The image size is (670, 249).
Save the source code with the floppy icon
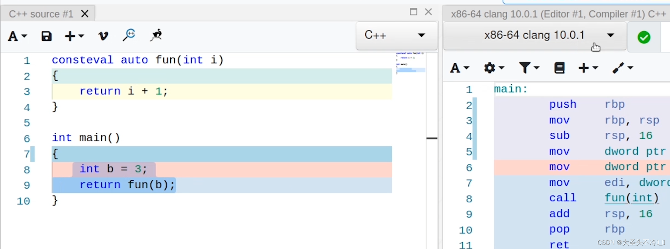tap(46, 36)
